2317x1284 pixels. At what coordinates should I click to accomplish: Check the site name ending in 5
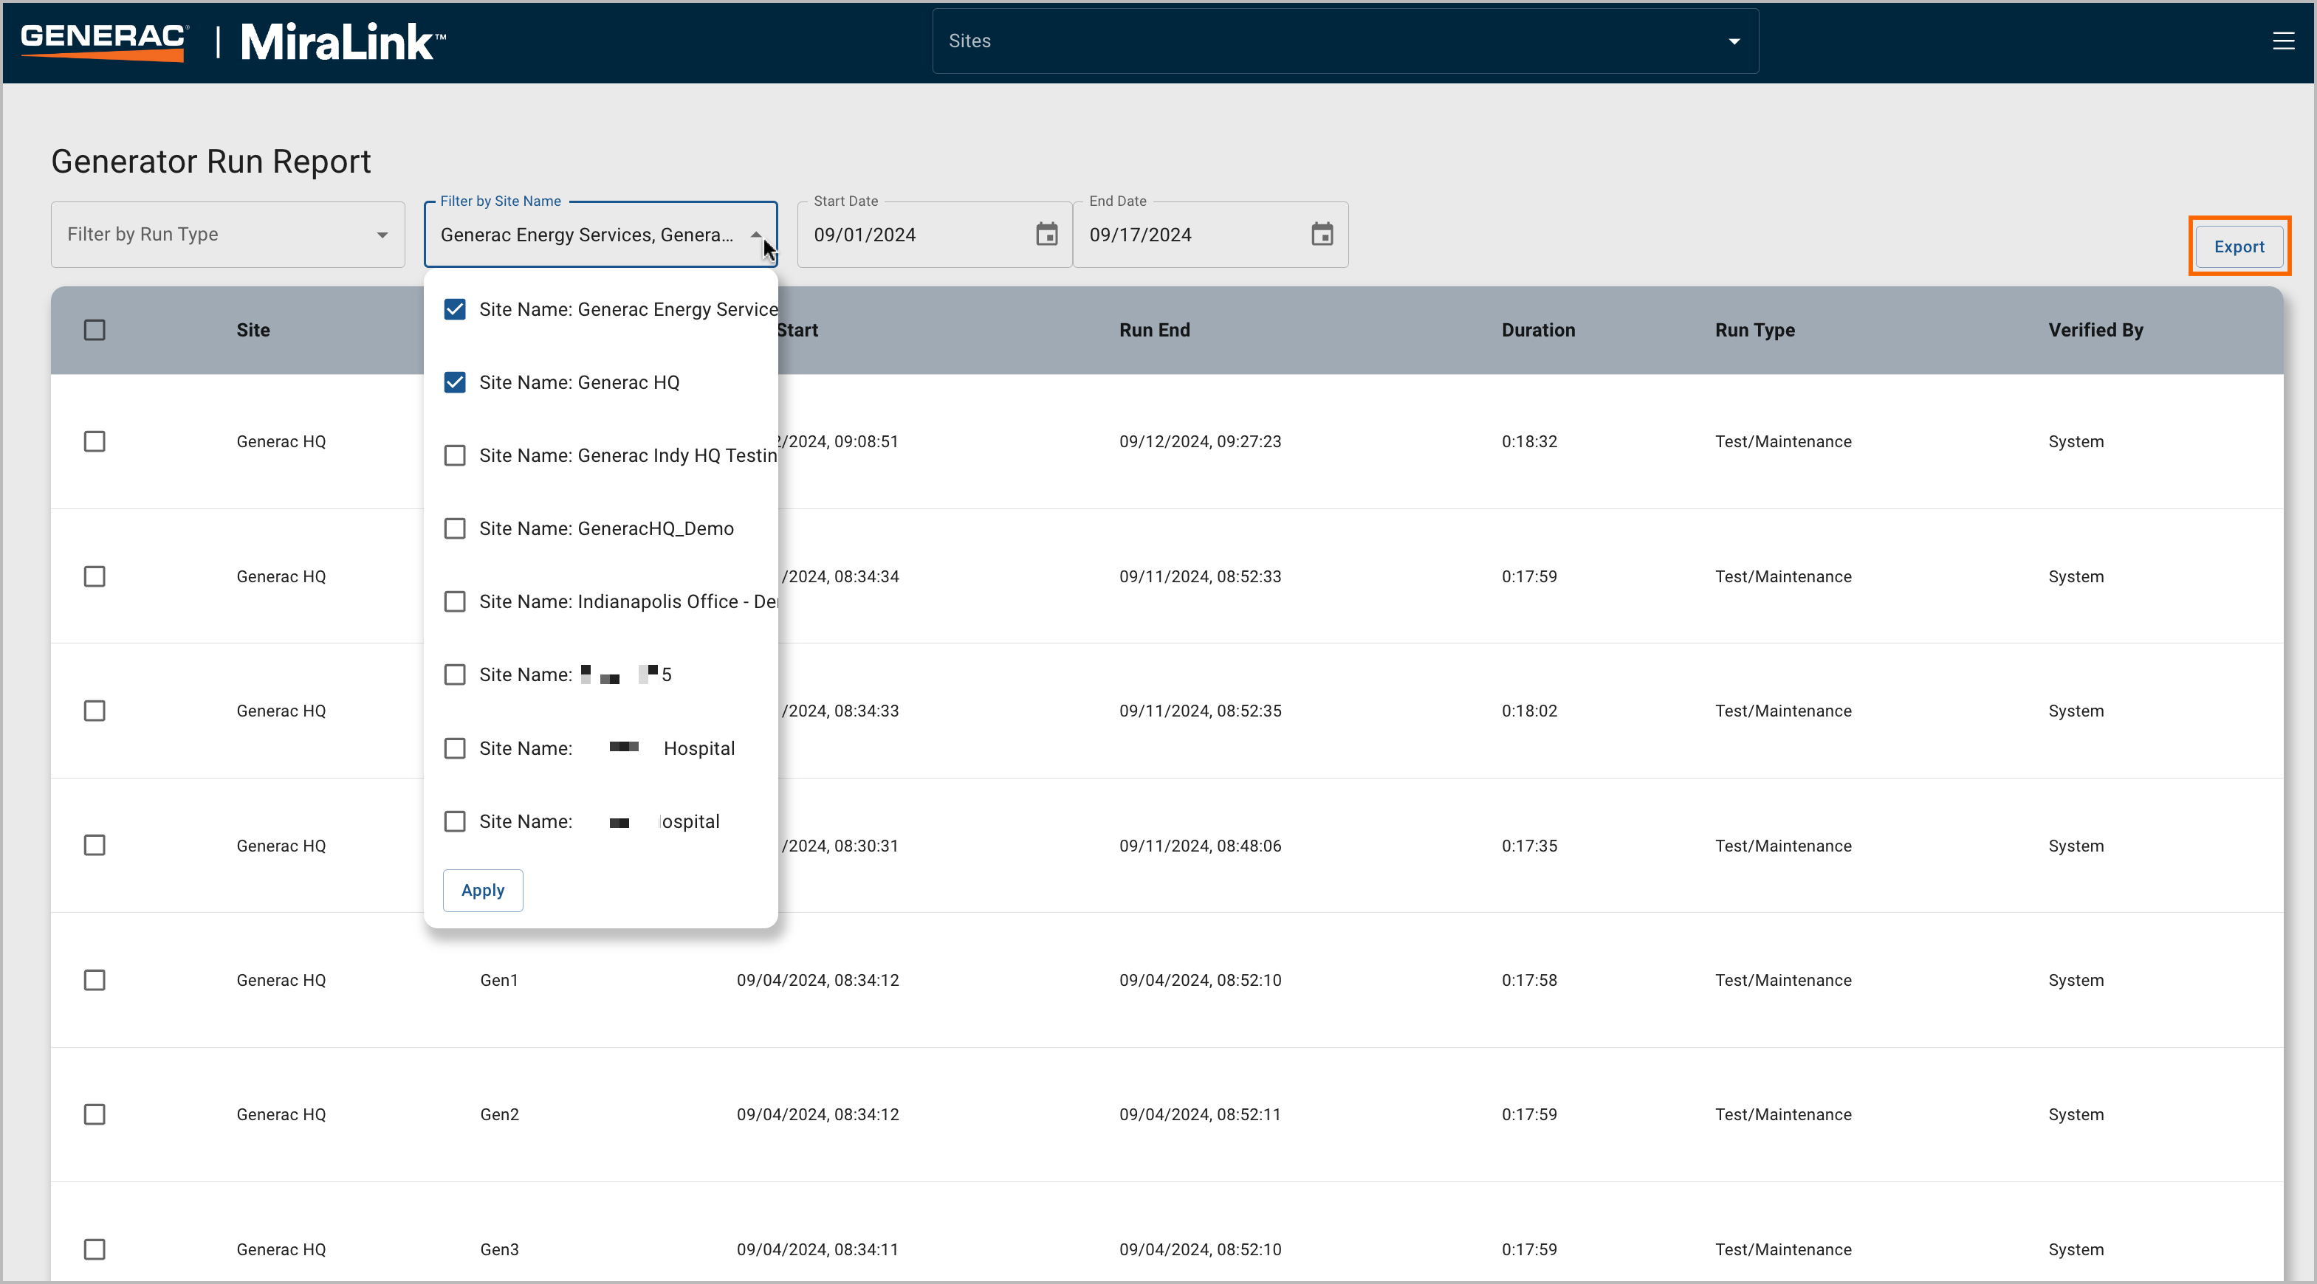(455, 674)
